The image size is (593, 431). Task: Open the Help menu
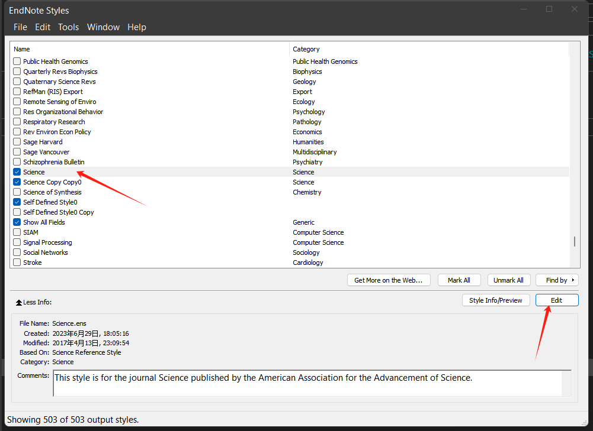click(x=136, y=27)
